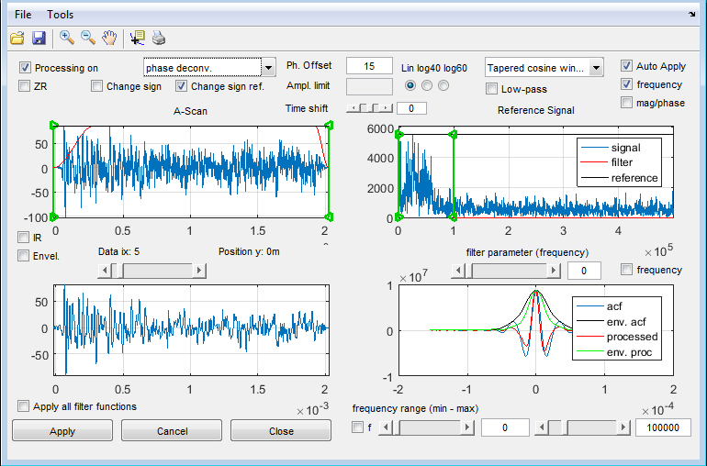Click min frequency slider left arrow
Viewport: 707px width, 466px height.
[386, 427]
